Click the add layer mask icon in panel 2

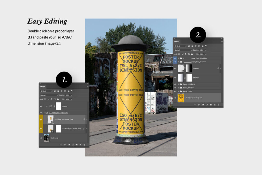tap(203, 104)
